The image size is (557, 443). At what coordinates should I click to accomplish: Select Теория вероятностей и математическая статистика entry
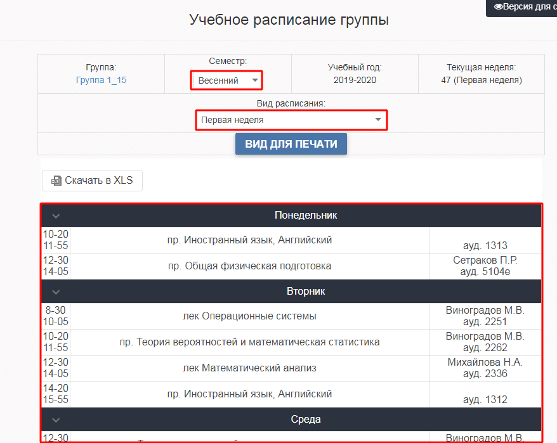click(x=249, y=342)
